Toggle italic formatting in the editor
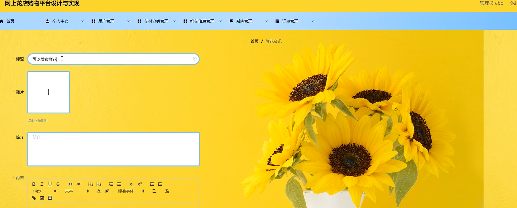The image size is (517, 208). pos(42,184)
